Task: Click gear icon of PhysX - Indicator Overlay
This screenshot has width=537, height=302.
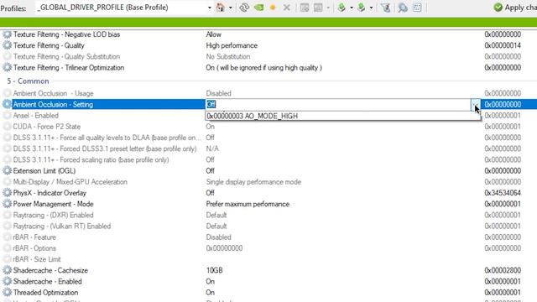Action: [7, 193]
